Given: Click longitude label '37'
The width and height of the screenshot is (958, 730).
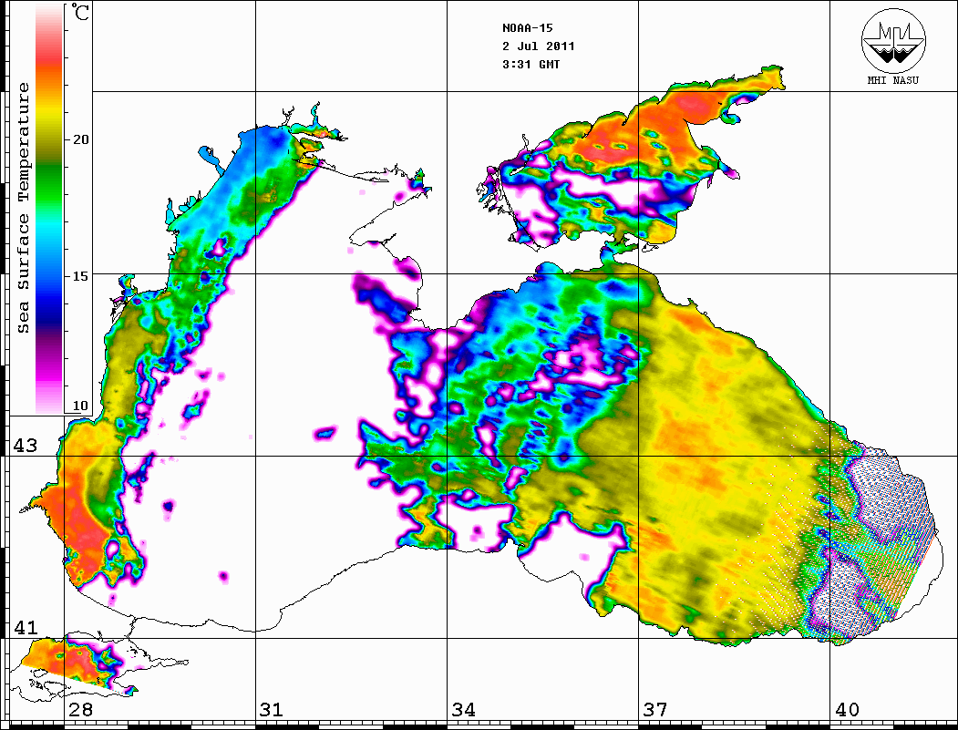Looking at the screenshot, I should 655,710.
